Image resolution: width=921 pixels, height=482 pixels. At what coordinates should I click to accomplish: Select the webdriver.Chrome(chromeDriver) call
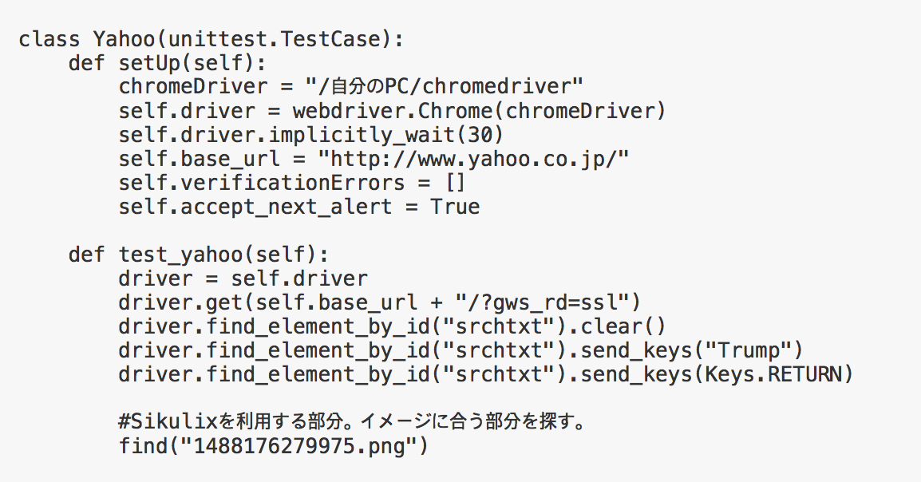(480, 111)
